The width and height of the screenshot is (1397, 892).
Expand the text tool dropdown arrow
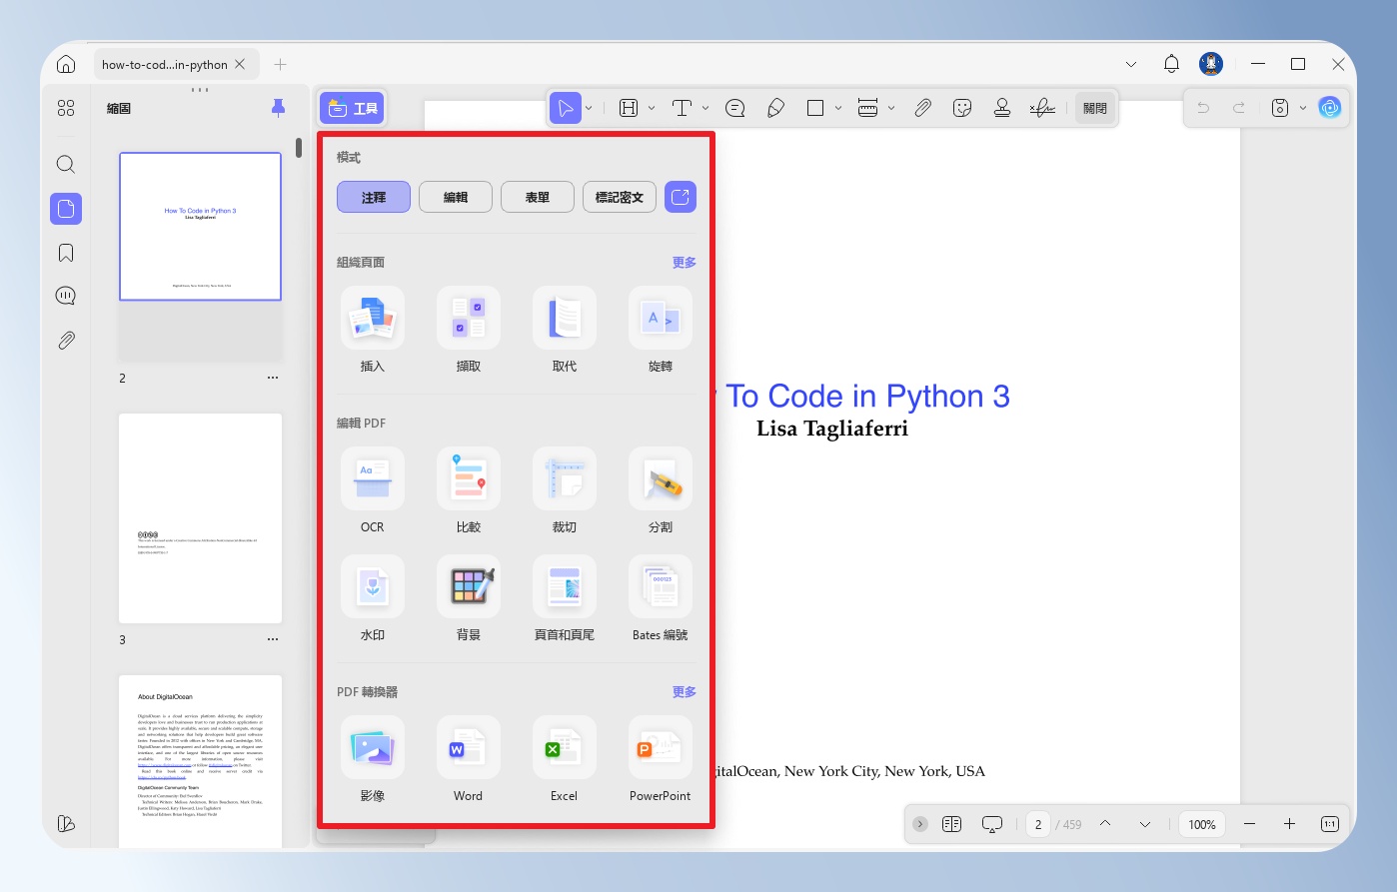(705, 108)
